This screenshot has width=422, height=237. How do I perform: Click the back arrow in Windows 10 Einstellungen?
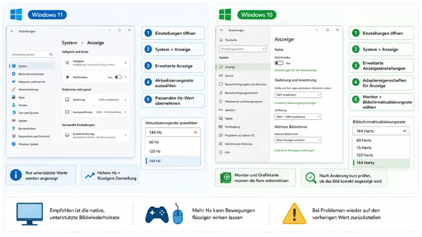(222, 30)
